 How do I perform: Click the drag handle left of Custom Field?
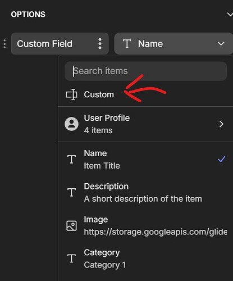coord(4,44)
